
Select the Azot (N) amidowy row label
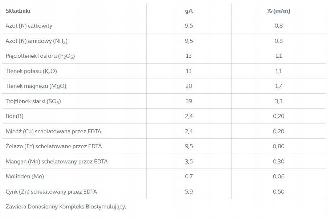37,41
